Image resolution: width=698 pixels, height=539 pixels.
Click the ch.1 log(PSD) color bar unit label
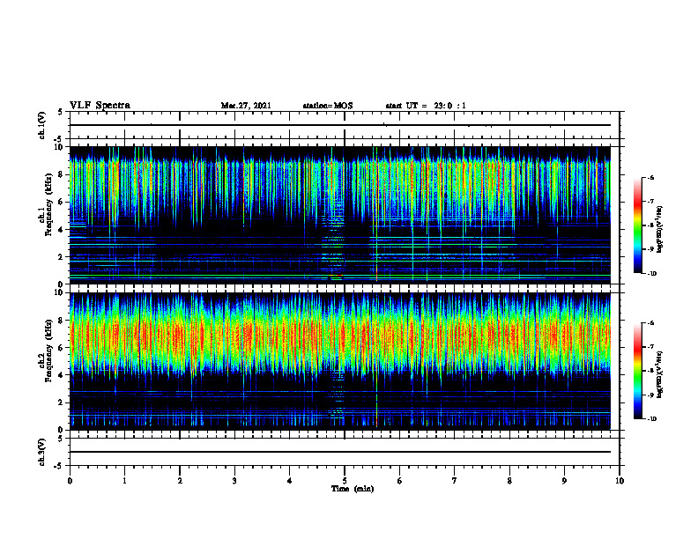click(660, 230)
